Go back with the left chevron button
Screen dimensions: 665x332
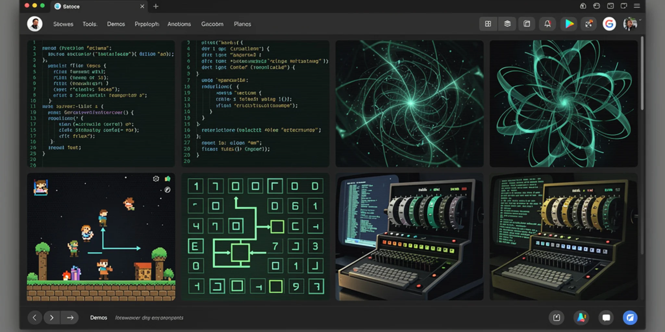(35, 318)
